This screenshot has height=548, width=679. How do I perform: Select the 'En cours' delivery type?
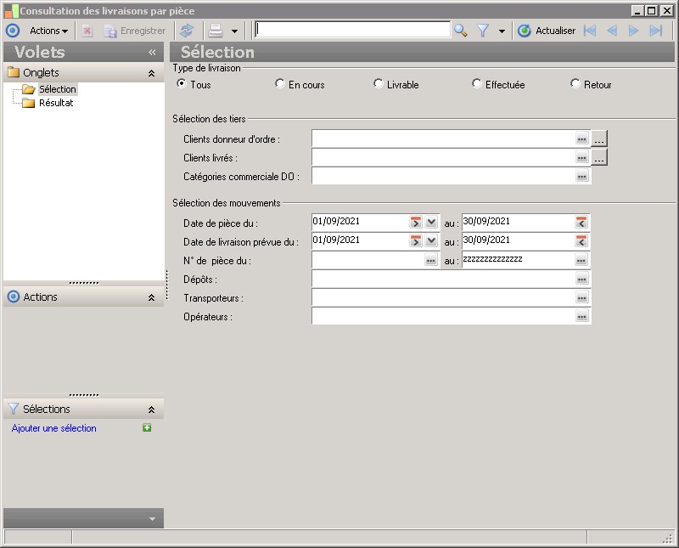coord(280,84)
